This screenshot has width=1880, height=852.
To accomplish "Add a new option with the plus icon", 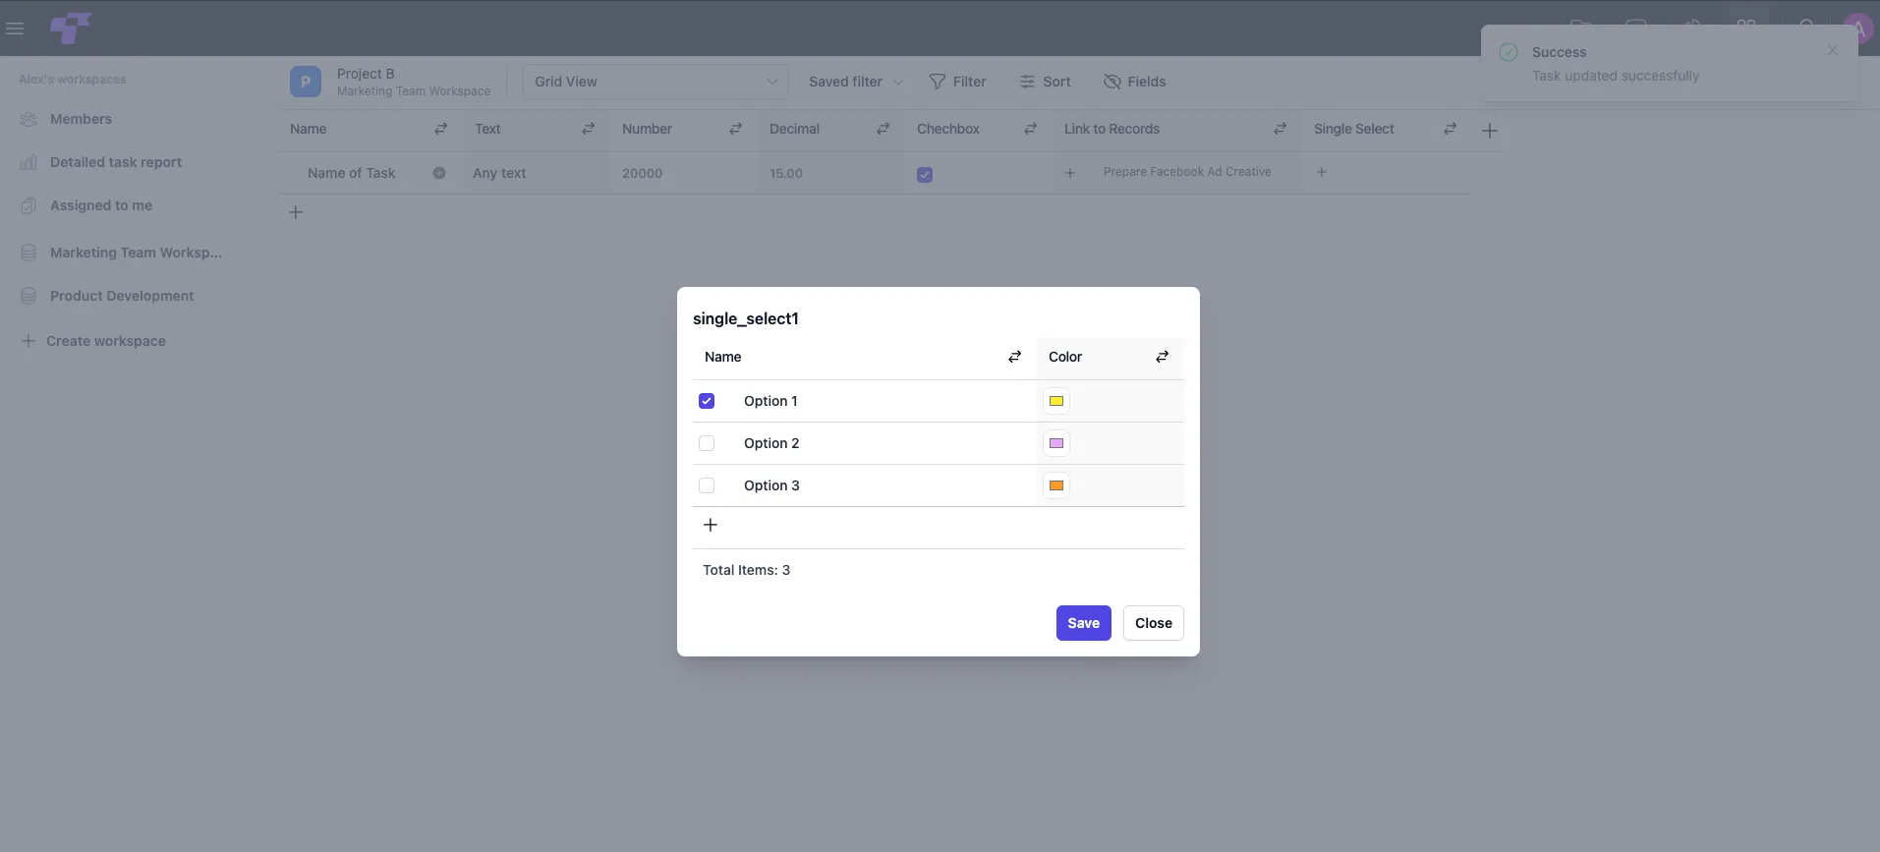I will 711,525.
